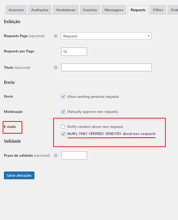The width and height of the screenshot is (178, 220).
Task: Uncheck Manually approve new requests
Action: [x=63, y=112]
